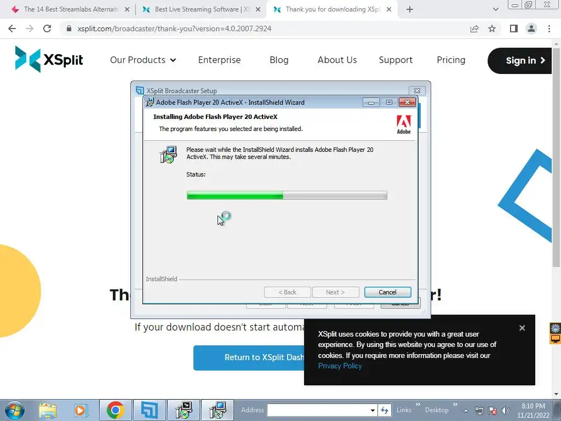Viewport: 561px width, 421px height.
Task: Share this page icon
Action: coord(474,29)
